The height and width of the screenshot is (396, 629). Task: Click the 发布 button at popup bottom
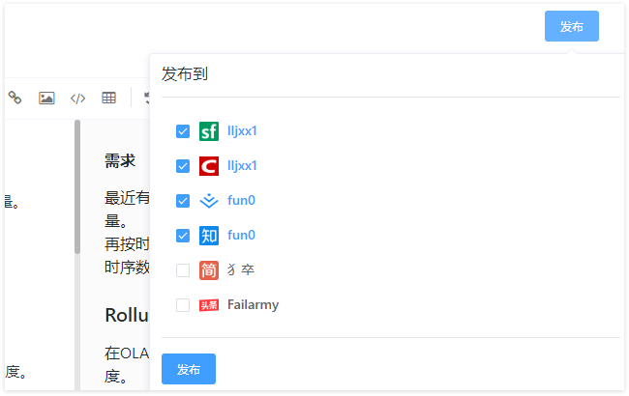point(189,369)
